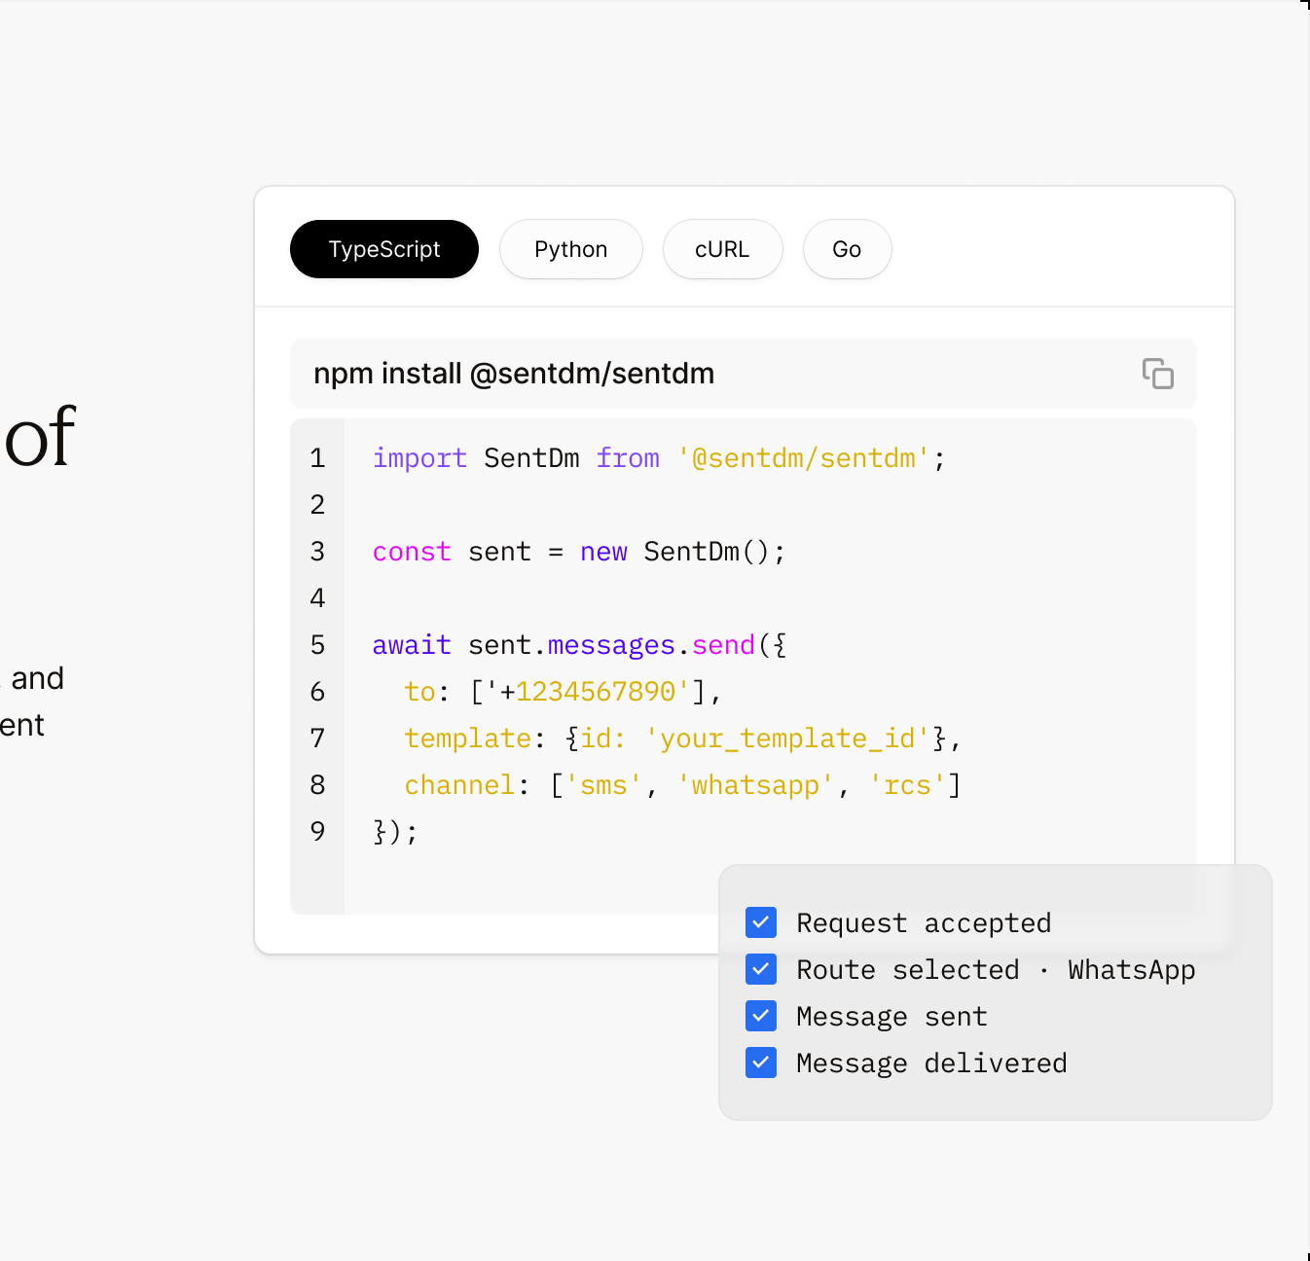Click the closing }); code line

[395, 832]
